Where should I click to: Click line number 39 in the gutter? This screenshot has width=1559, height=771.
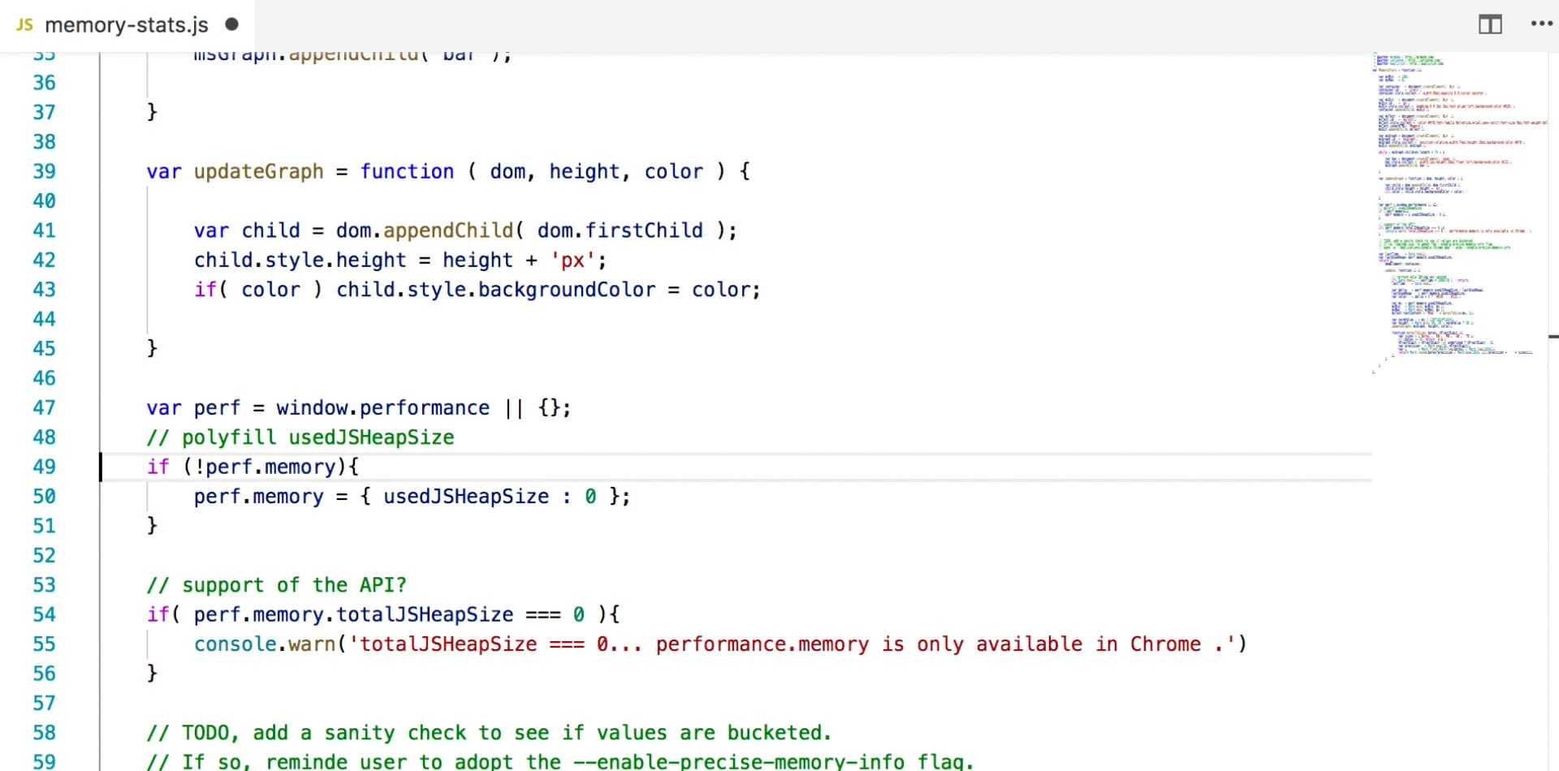click(45, 171)
